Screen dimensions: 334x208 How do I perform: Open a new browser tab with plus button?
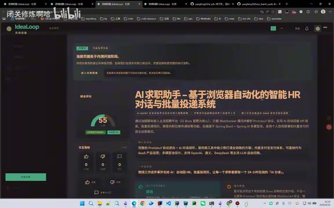coord(286,4)
